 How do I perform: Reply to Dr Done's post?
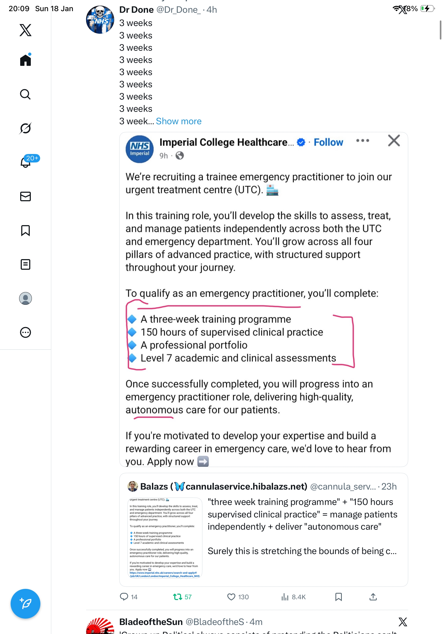tap(124, 597)
